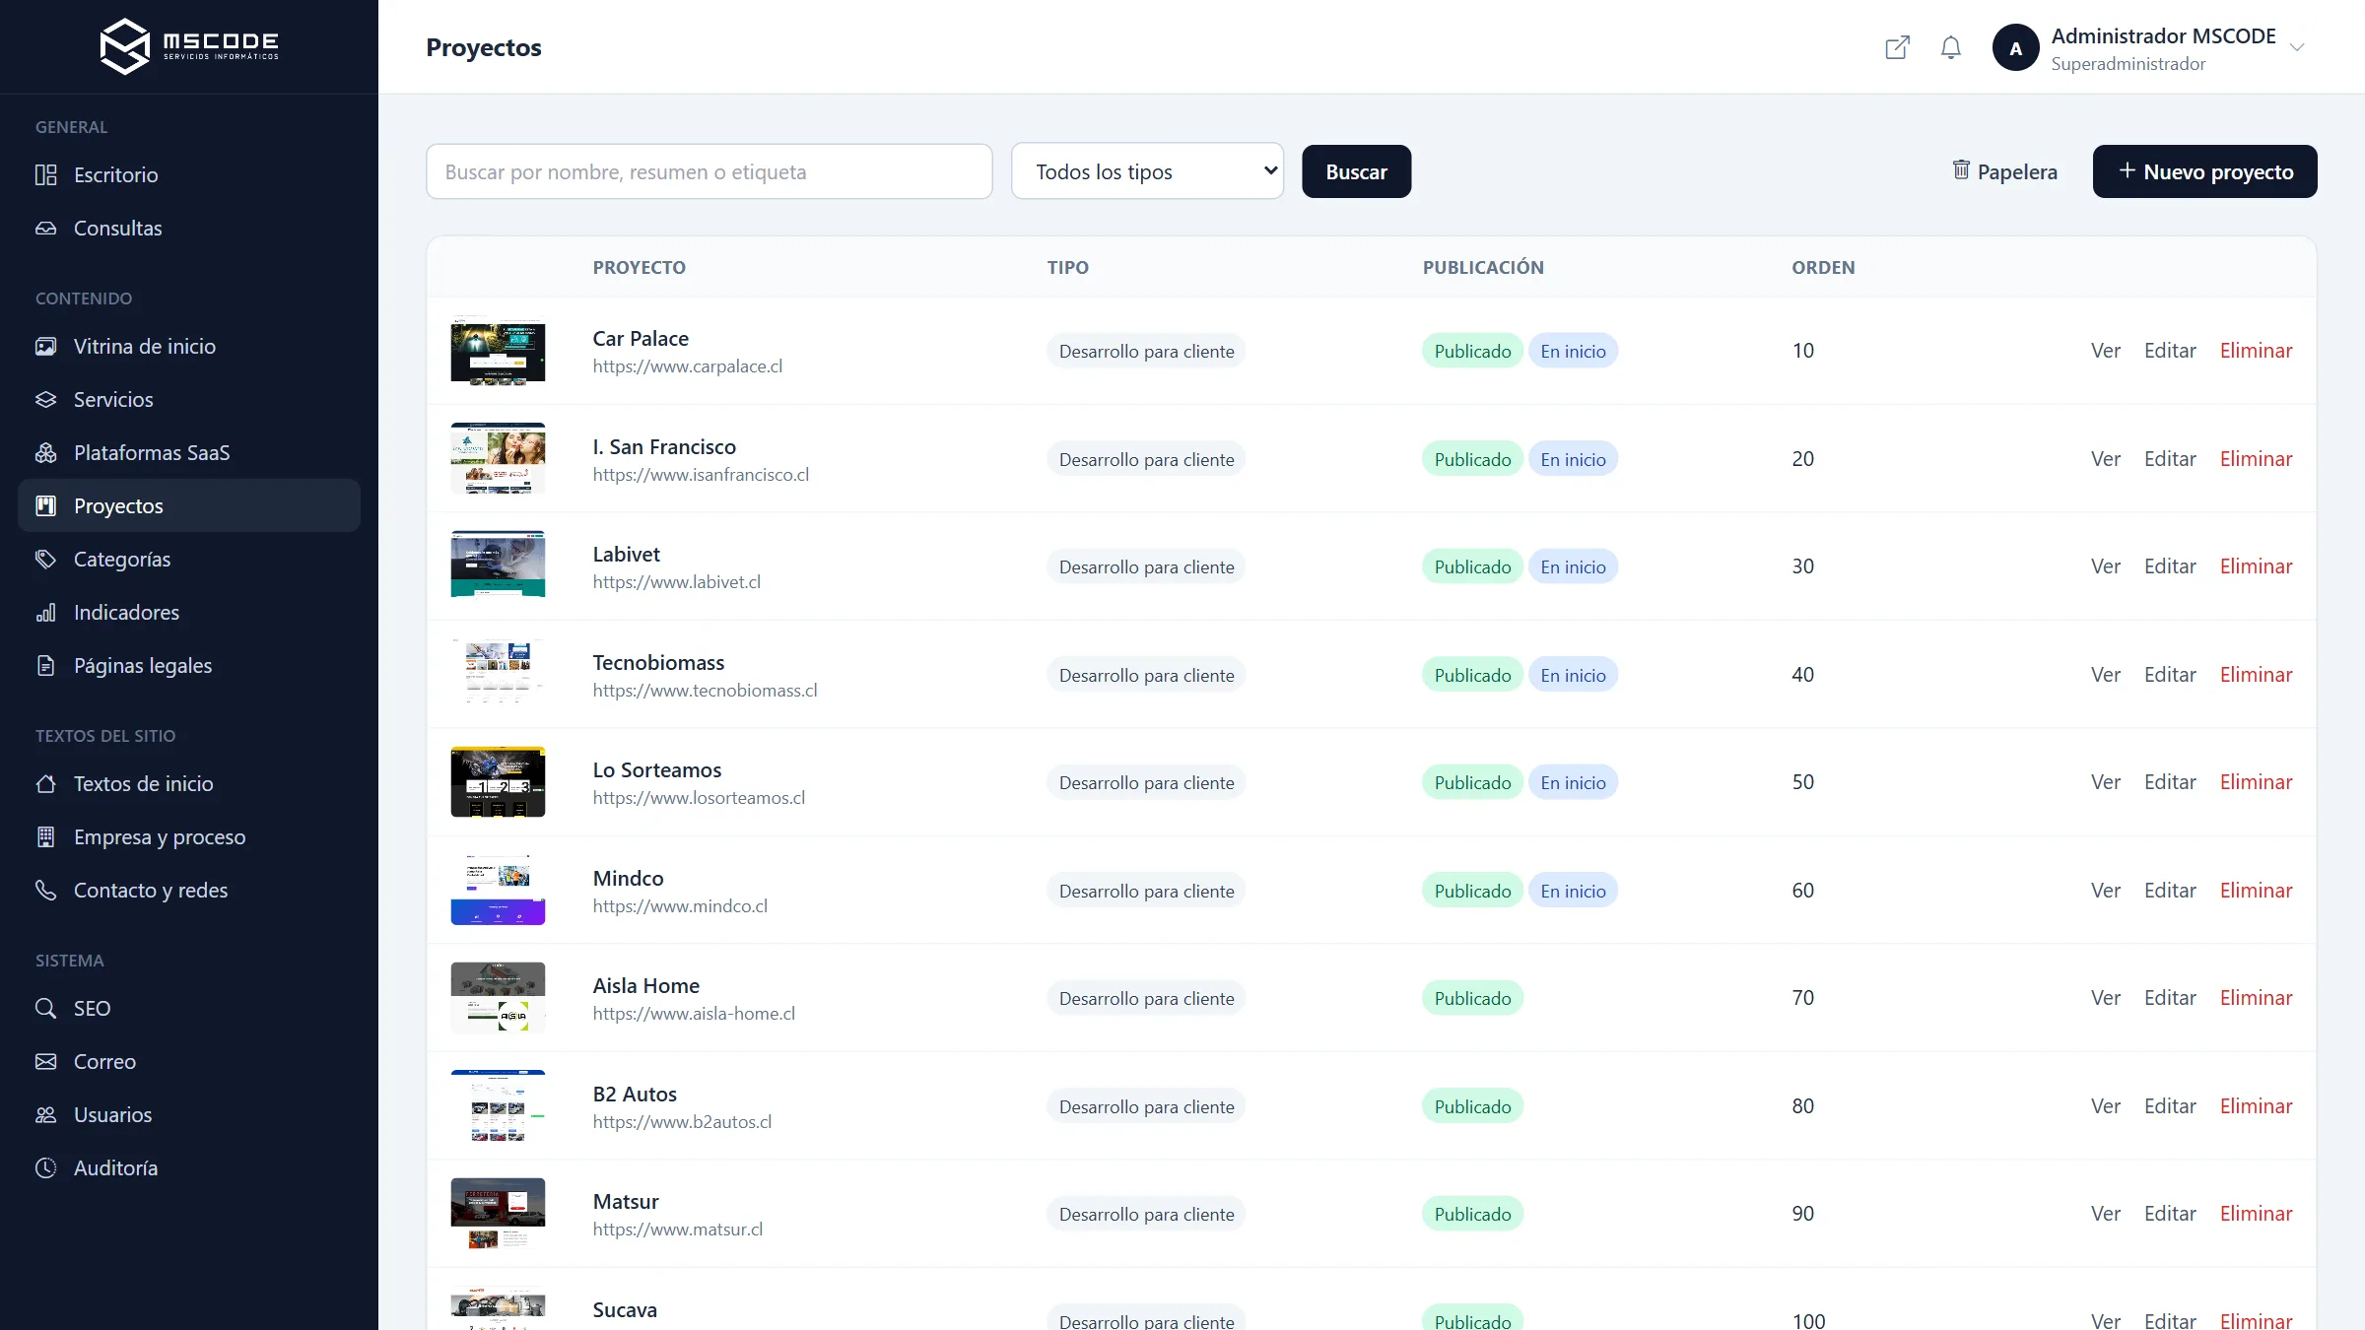Edit the Mindco project
The height and width of the screenshot is (1330, 2365).
tap(2170, 891)
